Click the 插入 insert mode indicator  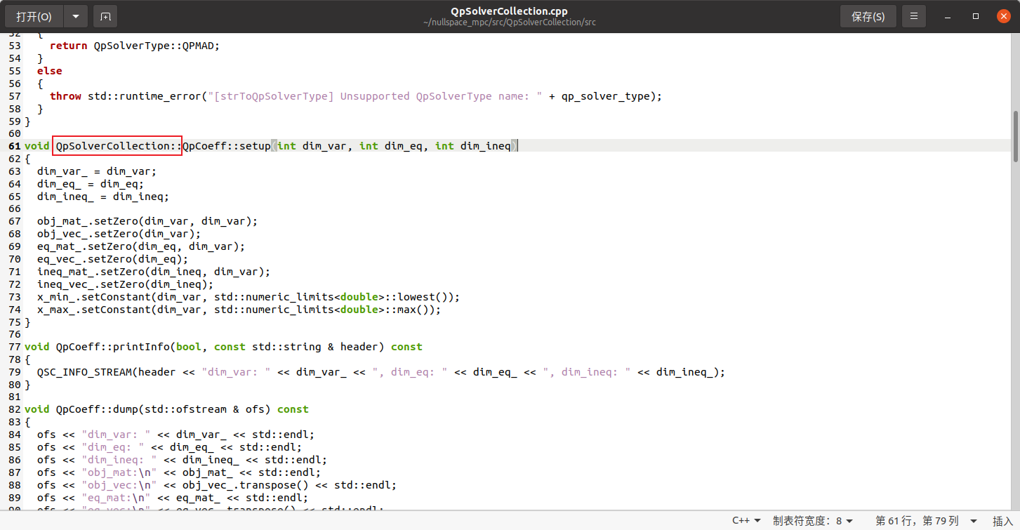point(1002,521)
